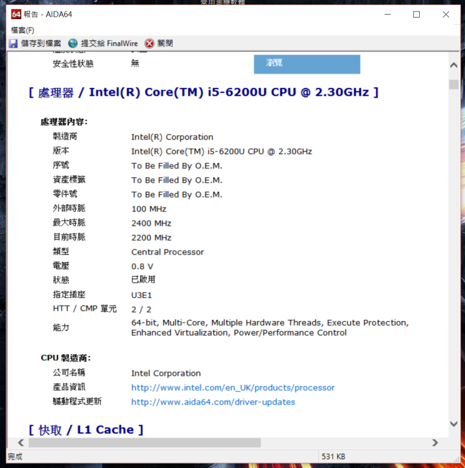This screenshot has width=465, height=468.
Task: Click the 已啟用 status value
Action: click(143, 280)
